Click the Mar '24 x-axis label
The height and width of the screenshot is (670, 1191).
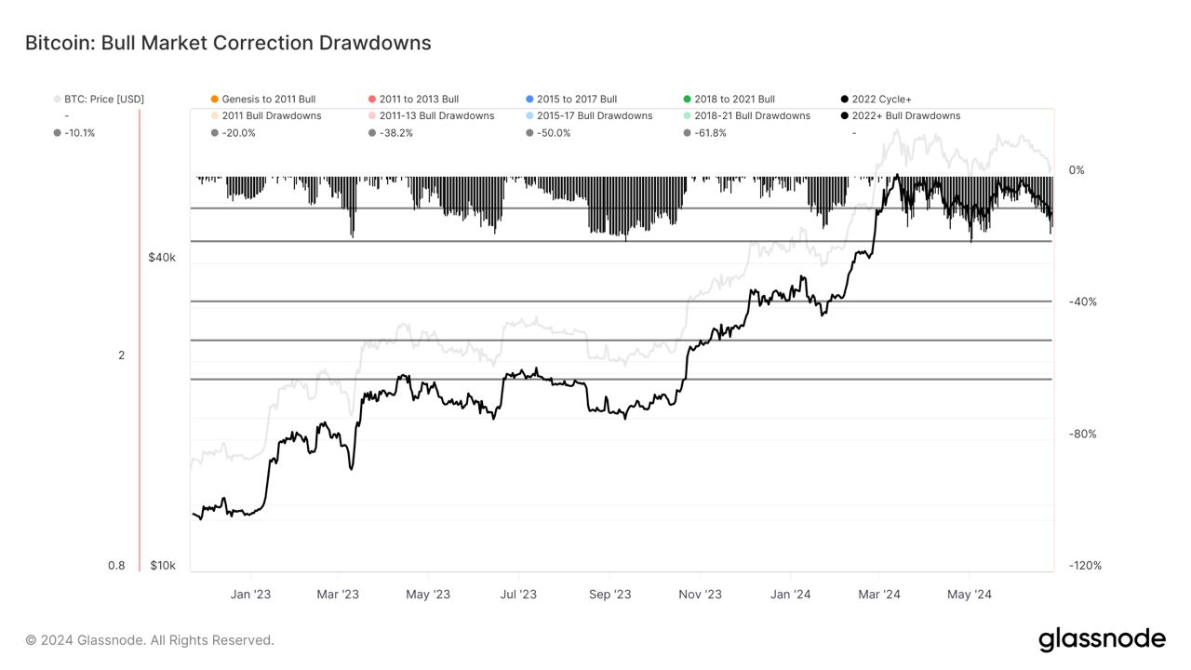pos(878,595)
